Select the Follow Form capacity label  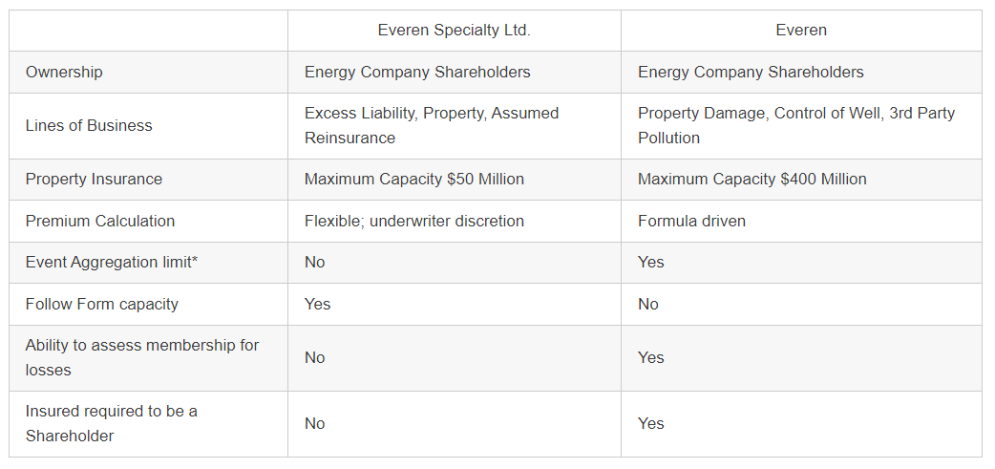[x=101, y=304]
